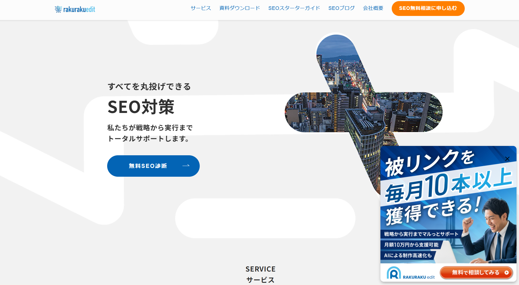519x285 pixels.
Task: Visit the SEOブログ page
Action: (341, 8)
